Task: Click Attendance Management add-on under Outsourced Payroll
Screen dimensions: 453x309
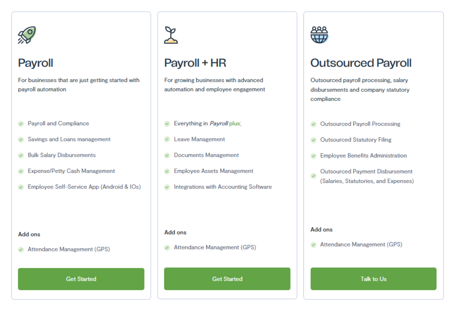Action: (361, 245)
